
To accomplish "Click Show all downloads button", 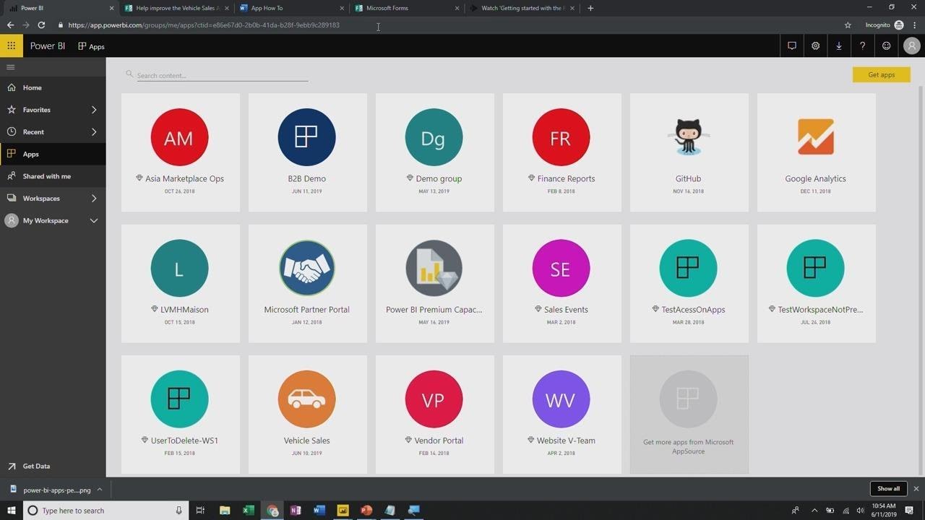I will (888, 489).
